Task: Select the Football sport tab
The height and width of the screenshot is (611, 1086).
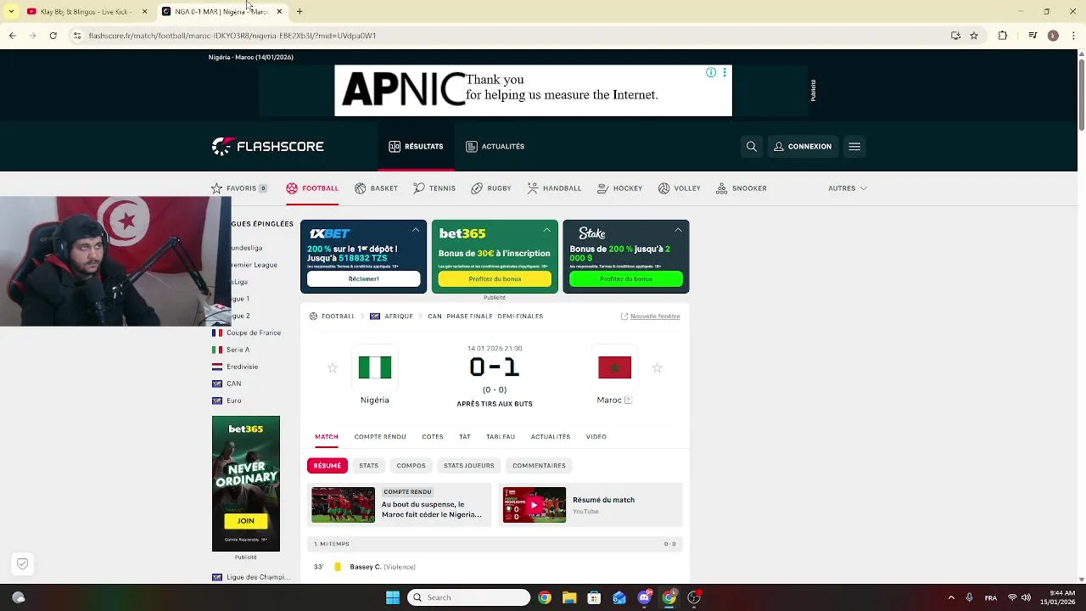Action: tap(312, 188)
